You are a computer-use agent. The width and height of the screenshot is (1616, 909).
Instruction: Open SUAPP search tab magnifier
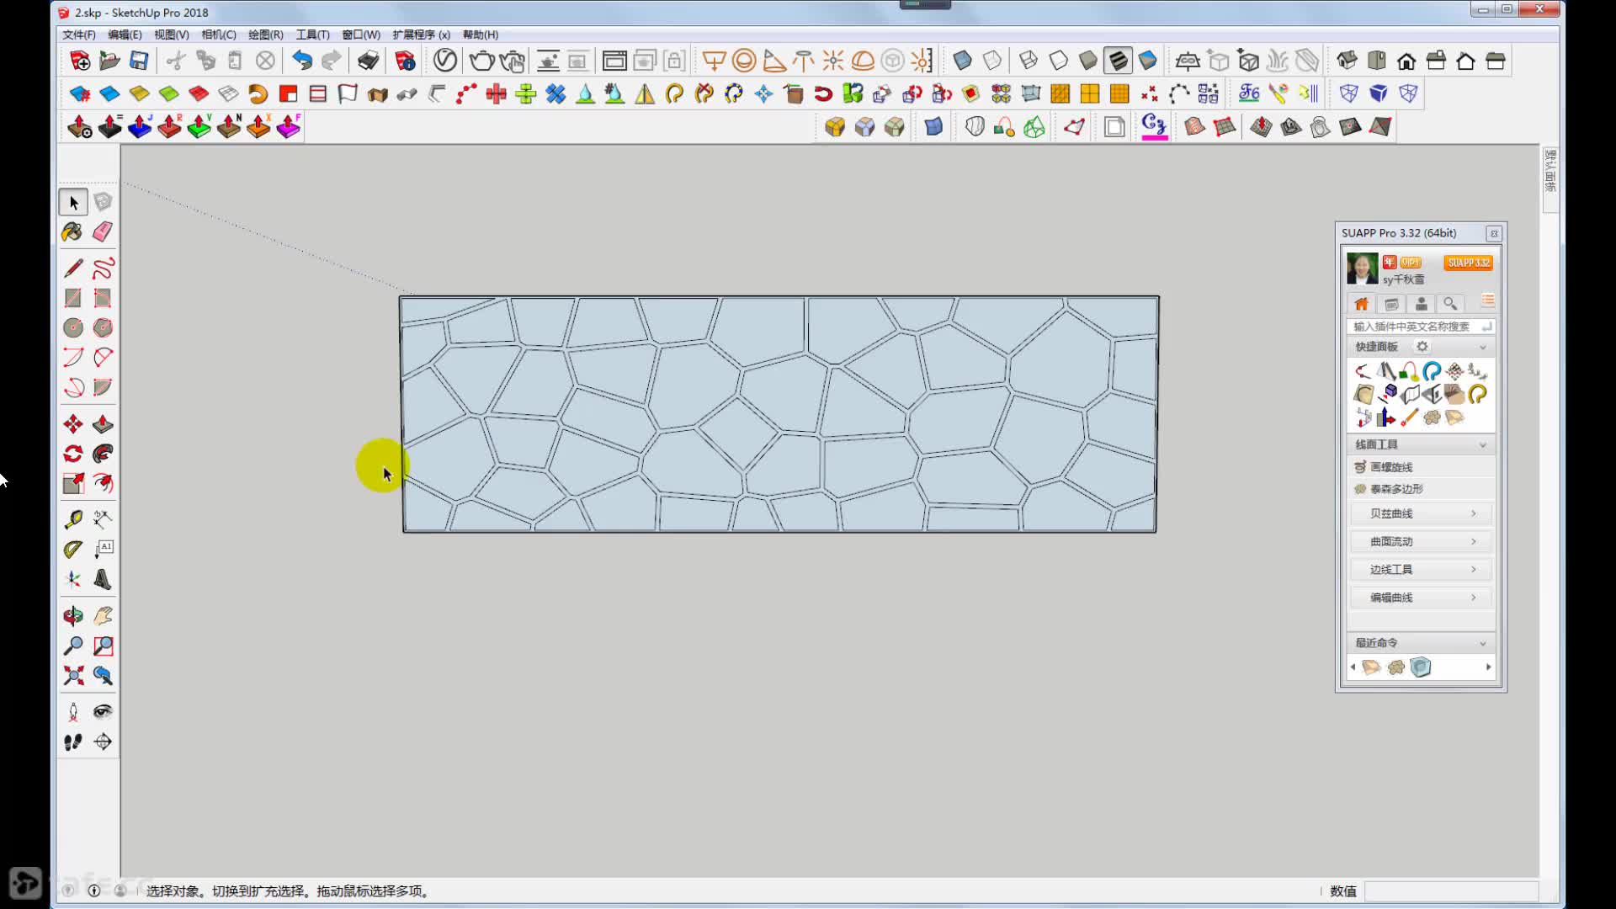(x=1450, y=304)
